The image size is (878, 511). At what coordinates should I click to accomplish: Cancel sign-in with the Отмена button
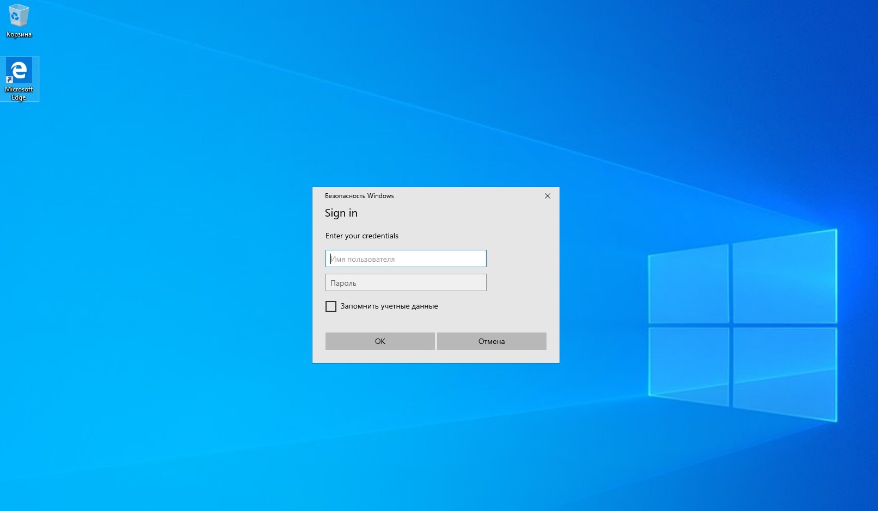[x=492, y=341]
